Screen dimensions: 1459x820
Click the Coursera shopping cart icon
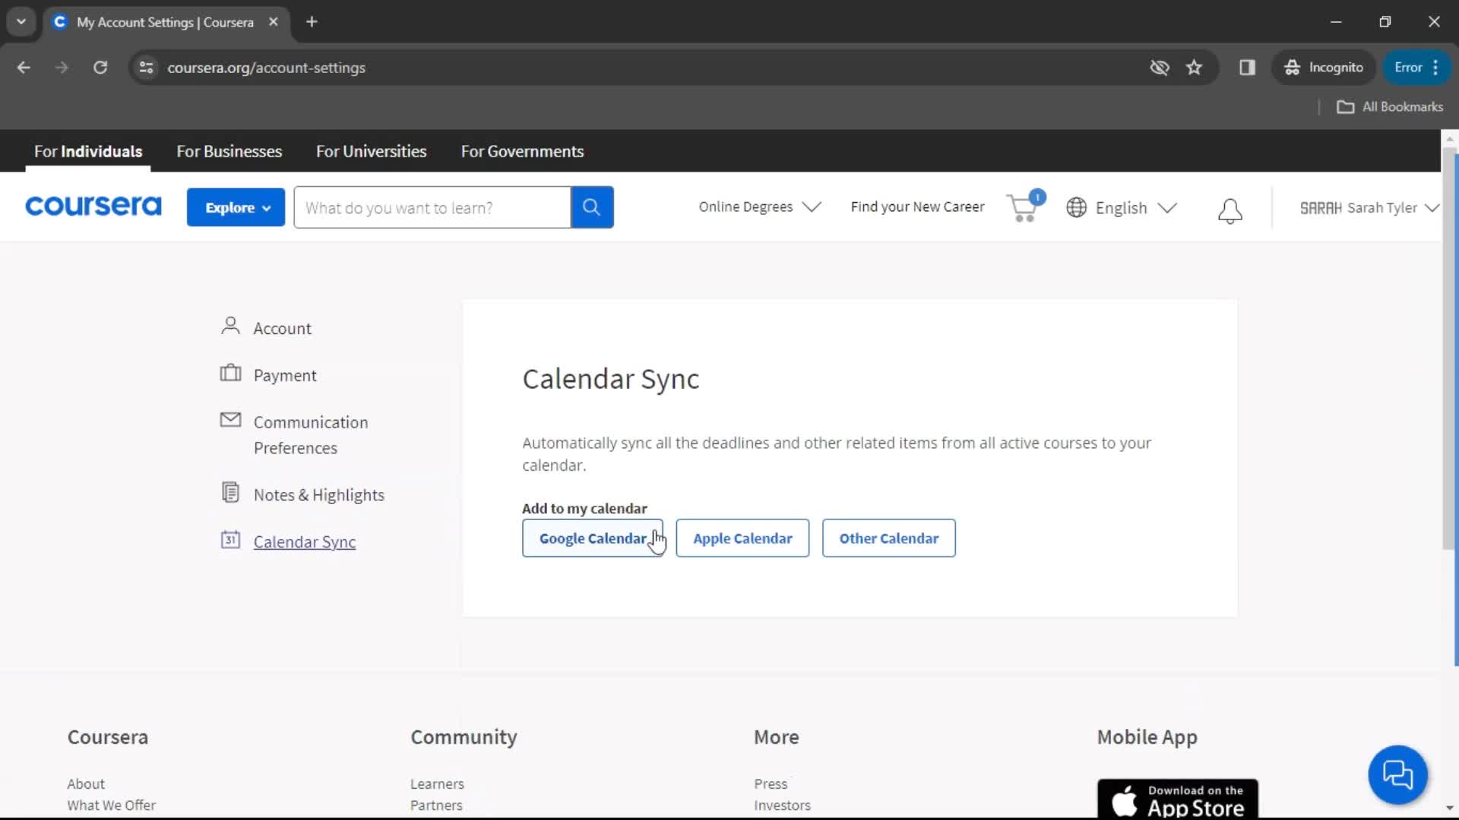1023,207
